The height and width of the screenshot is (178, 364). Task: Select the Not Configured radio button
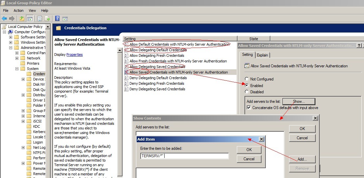click(x=247, y=79)
